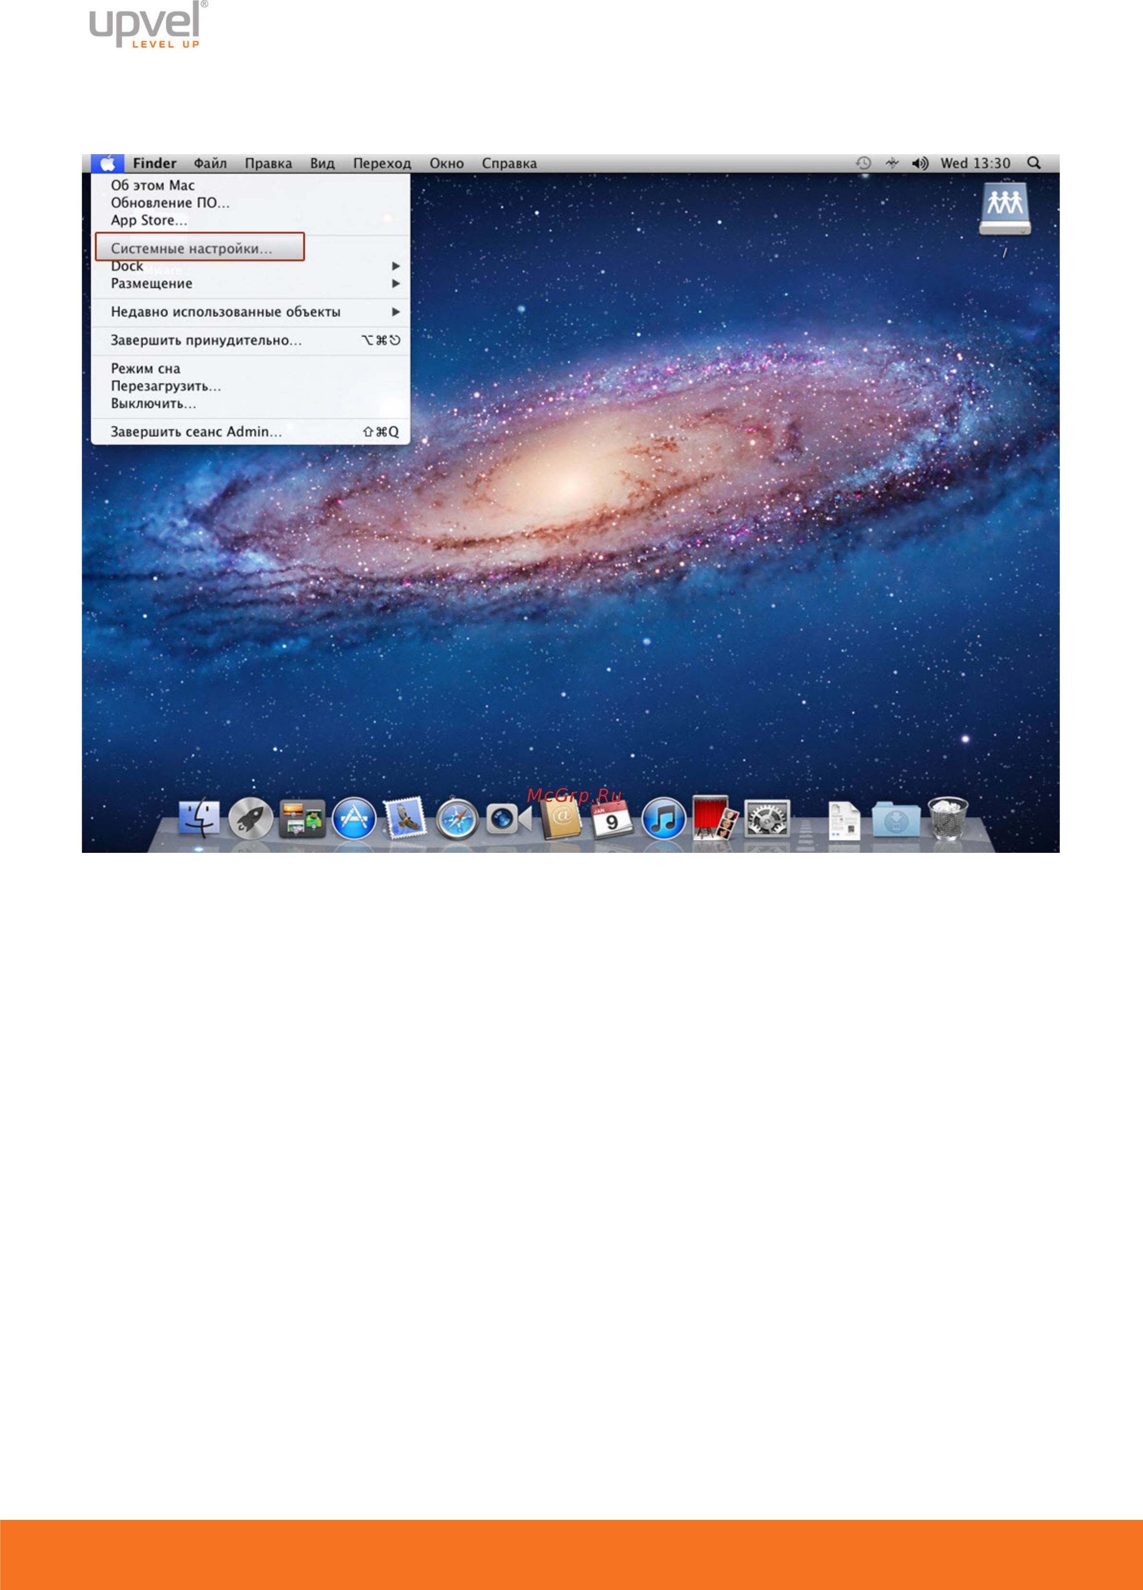The height and width of the screenshot is (1590, 1143).
Task: Open the Apple menu icon
Action: tap(107, 163)
